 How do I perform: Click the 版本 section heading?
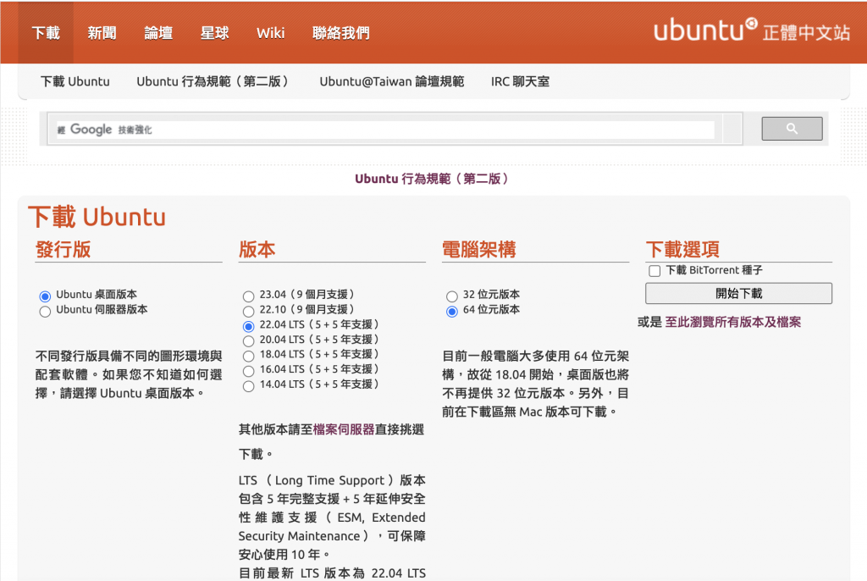point(257,249)
